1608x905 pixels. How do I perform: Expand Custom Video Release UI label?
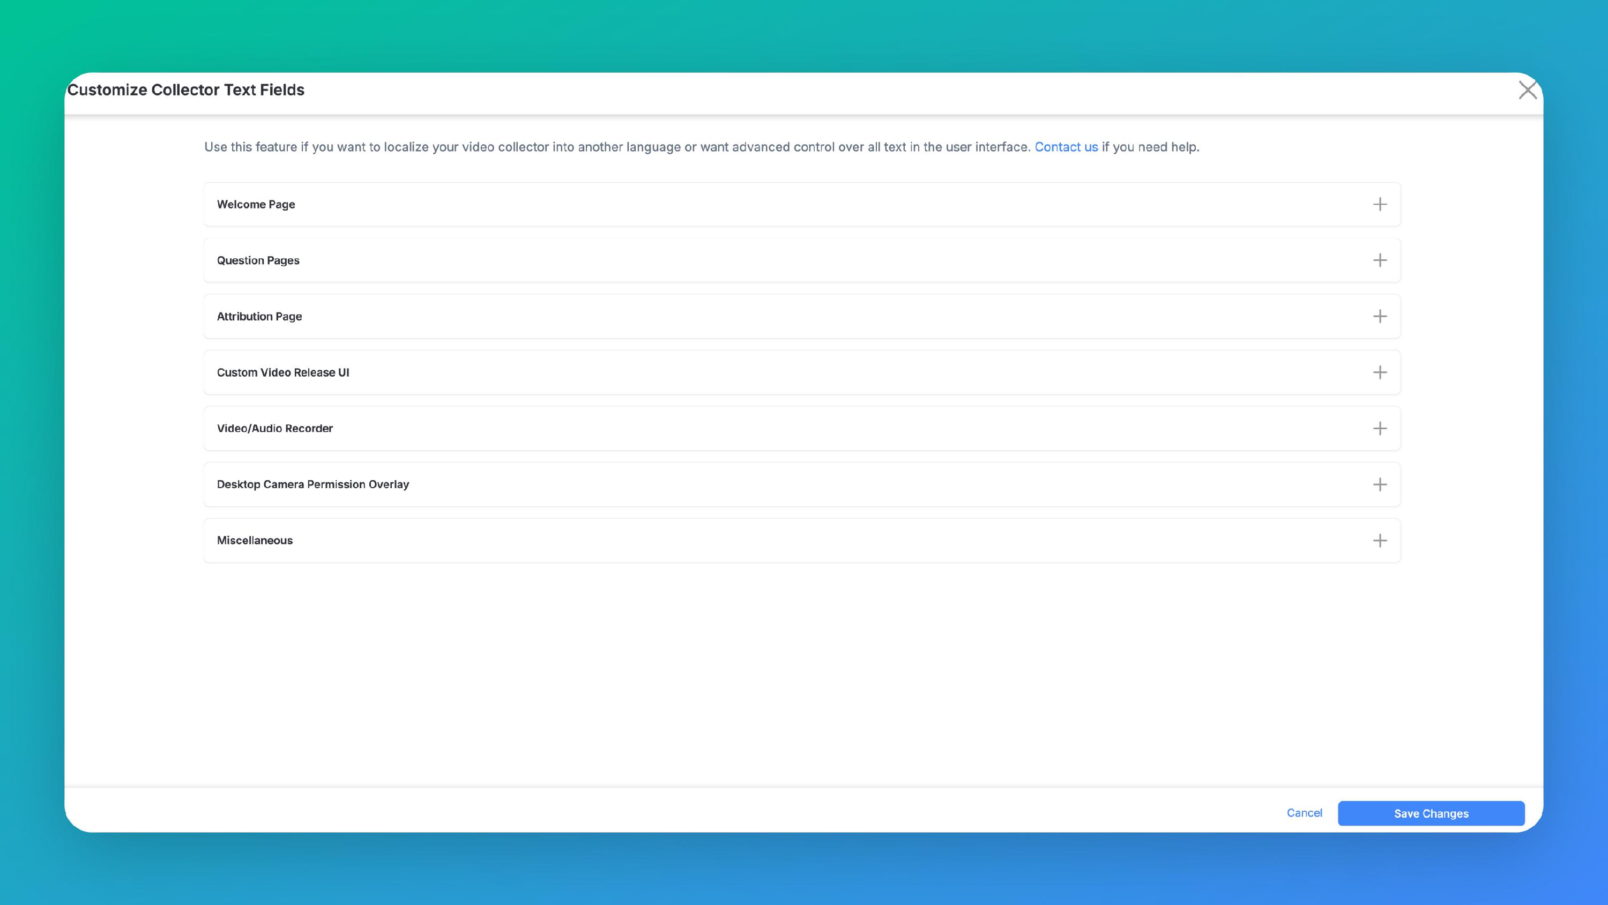coord(283,372)
